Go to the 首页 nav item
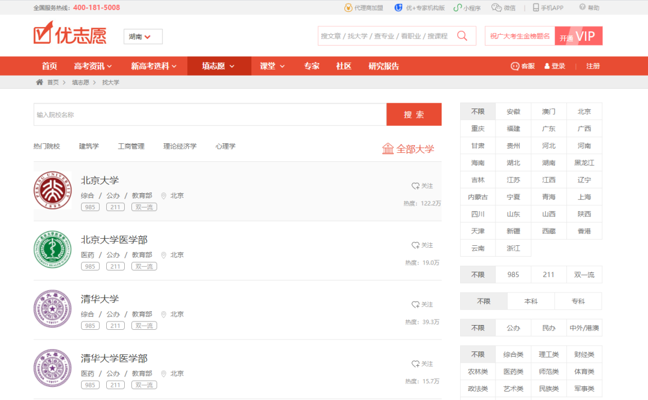This screenshot has height=400, width=648. [50, 66]
